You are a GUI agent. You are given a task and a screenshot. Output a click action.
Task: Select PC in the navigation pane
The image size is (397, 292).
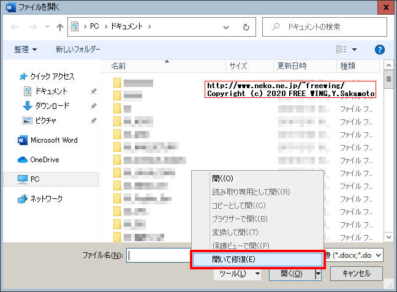51,179
